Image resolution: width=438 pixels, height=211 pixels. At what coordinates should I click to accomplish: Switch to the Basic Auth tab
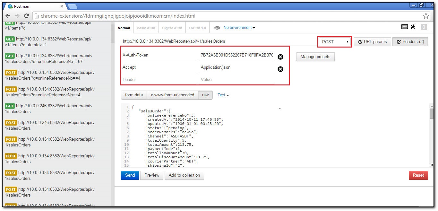click(146, 28)
